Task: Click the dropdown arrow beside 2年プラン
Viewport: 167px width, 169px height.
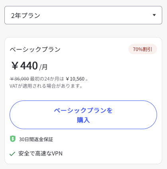Action: tap(154, 15)
